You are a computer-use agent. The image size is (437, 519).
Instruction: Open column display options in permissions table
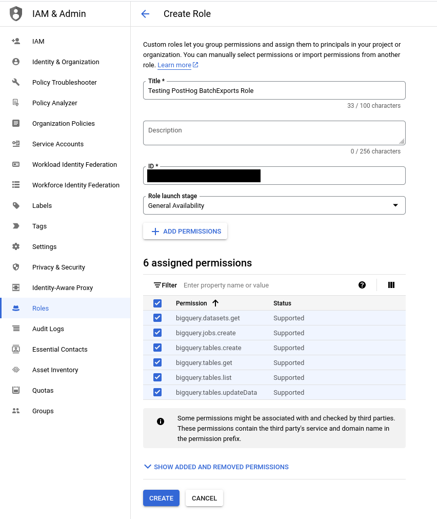tap(391, 285)
